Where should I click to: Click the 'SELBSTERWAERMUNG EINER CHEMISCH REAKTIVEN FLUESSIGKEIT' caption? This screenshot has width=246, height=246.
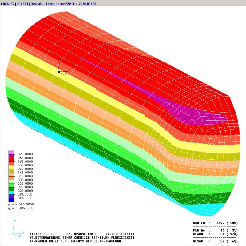82,238
